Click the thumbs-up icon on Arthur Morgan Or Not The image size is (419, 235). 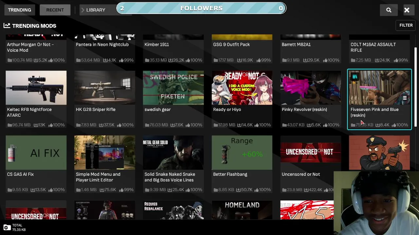[x=51, y=60]
